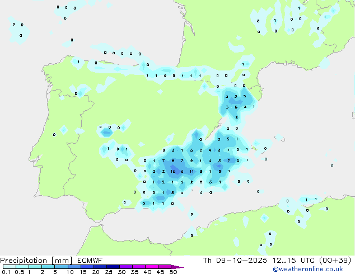Select the 'Precipitation [mm]' title text
This screenshot has height=274, width=355.
36,261
